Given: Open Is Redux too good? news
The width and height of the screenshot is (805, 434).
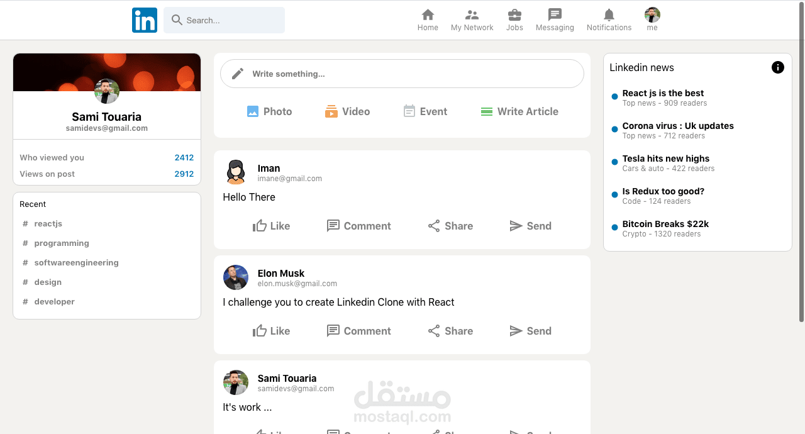Looking at the screenshot, I should click(x=663, y=191).
